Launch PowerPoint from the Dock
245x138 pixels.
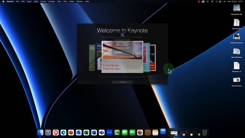pyautogui.click(x=71, y=133)
